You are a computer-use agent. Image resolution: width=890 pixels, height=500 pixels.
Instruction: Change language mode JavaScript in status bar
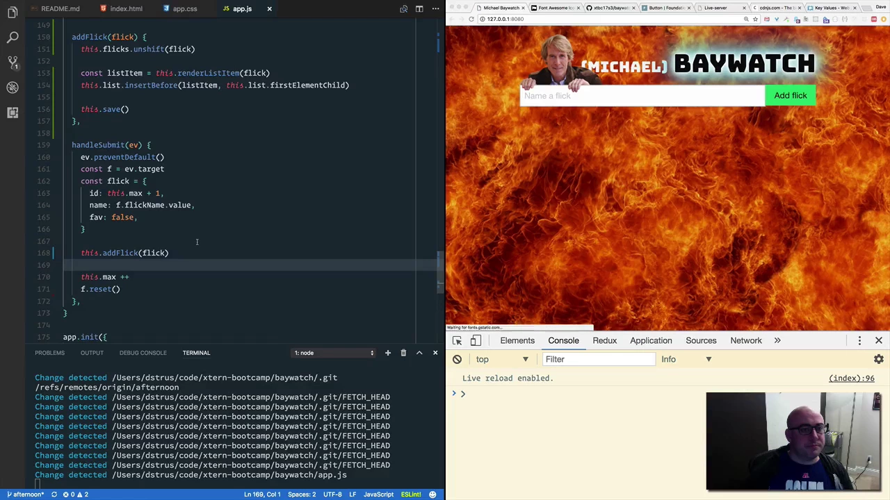(378, 494)
